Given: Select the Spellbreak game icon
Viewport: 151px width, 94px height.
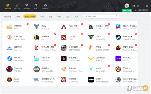Looking at the screenshot, I should (91, 58).
